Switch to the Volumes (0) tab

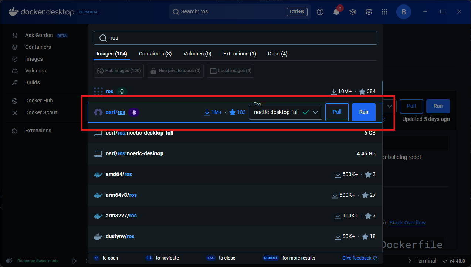click(197, 54)
